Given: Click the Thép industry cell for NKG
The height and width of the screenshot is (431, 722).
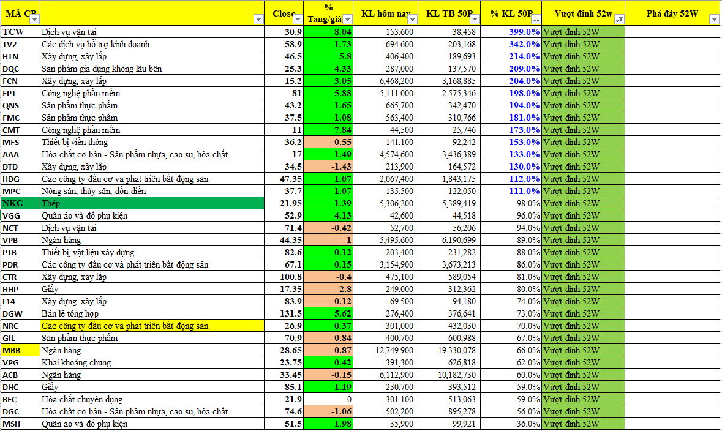Looking at the screenshot, I should (152, 203).
